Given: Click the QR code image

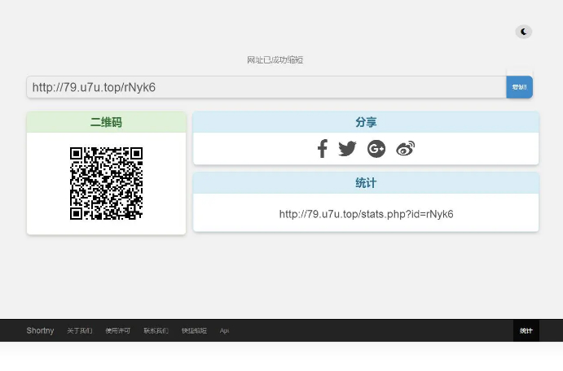Looking at the screenshot, I should (x=106, y=183).
